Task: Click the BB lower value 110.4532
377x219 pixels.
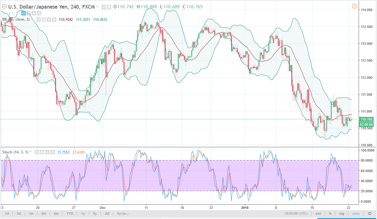Action: 100,20
